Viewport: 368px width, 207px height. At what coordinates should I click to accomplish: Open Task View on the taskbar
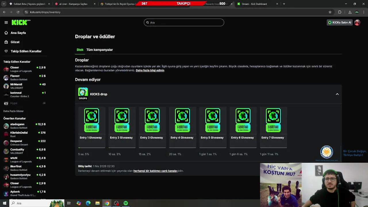tap(69, 203)
